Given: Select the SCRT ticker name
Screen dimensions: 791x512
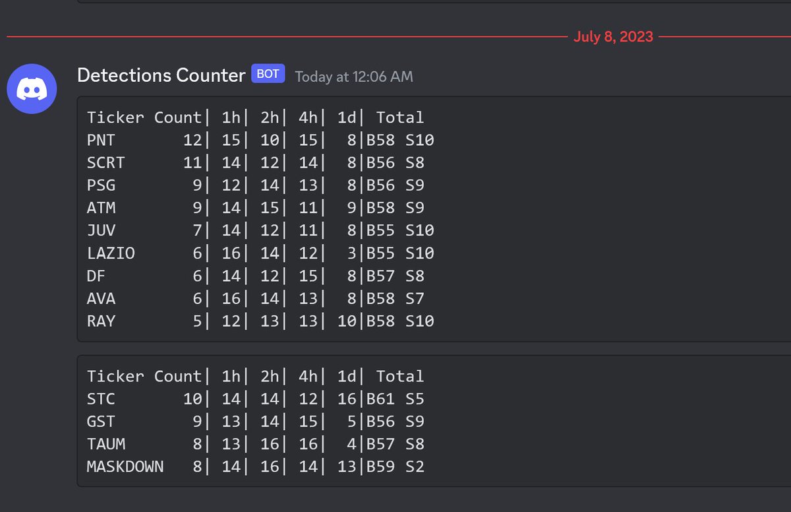Looking at the screenshot, I should coord(105,162).
